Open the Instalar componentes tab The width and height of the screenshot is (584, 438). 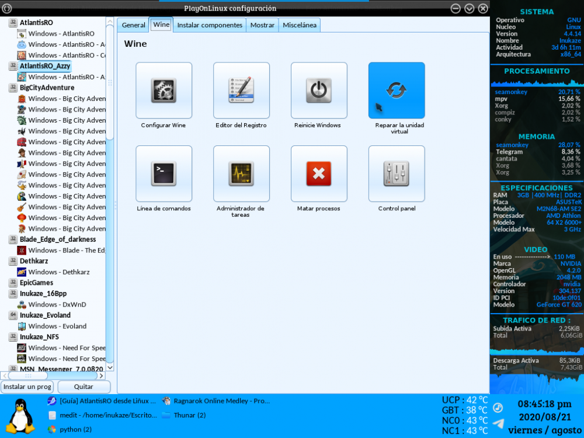pos(210,25)
